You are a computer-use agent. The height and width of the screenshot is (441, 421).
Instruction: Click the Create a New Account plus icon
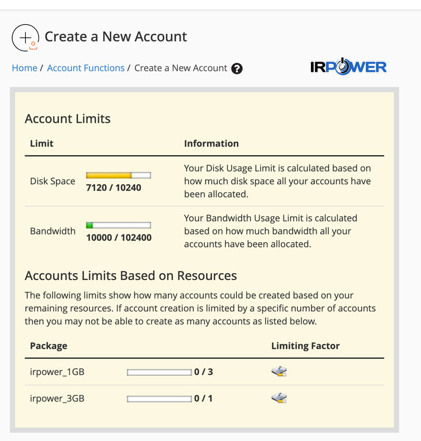pyautogui.click(x=25, y=37)
